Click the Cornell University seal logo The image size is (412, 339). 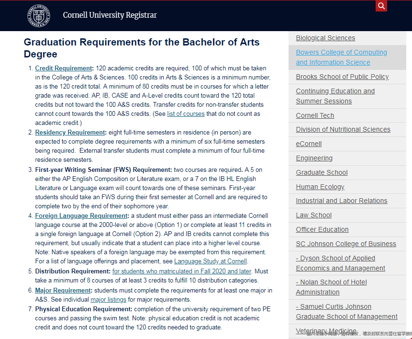[39, 15]
